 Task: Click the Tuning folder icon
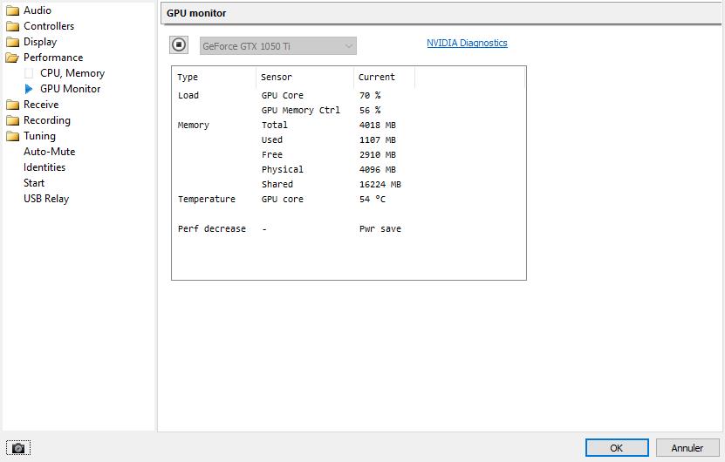point(12,136)
